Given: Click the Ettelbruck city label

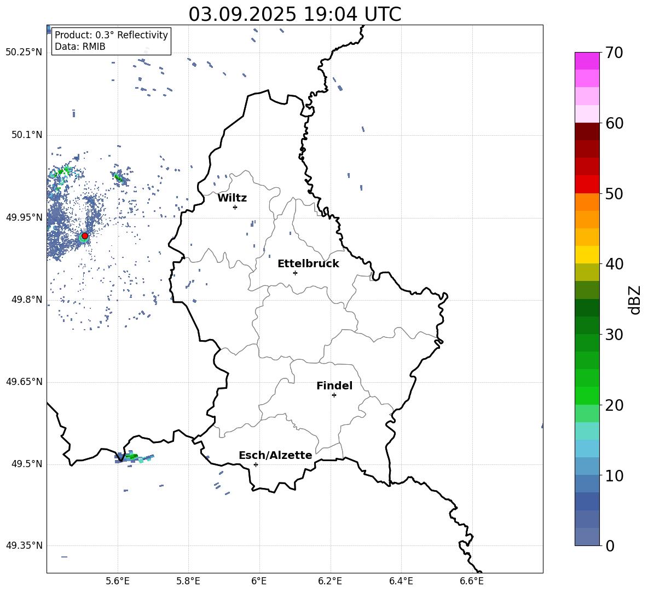Looking at the screenshot, I should (x=308, y=264).
